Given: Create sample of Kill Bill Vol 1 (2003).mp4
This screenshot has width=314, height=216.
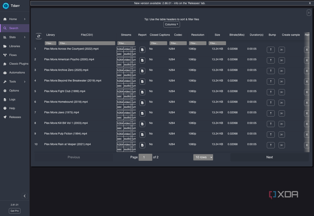Looking at the screenshot, I should (x=282, y=124).
